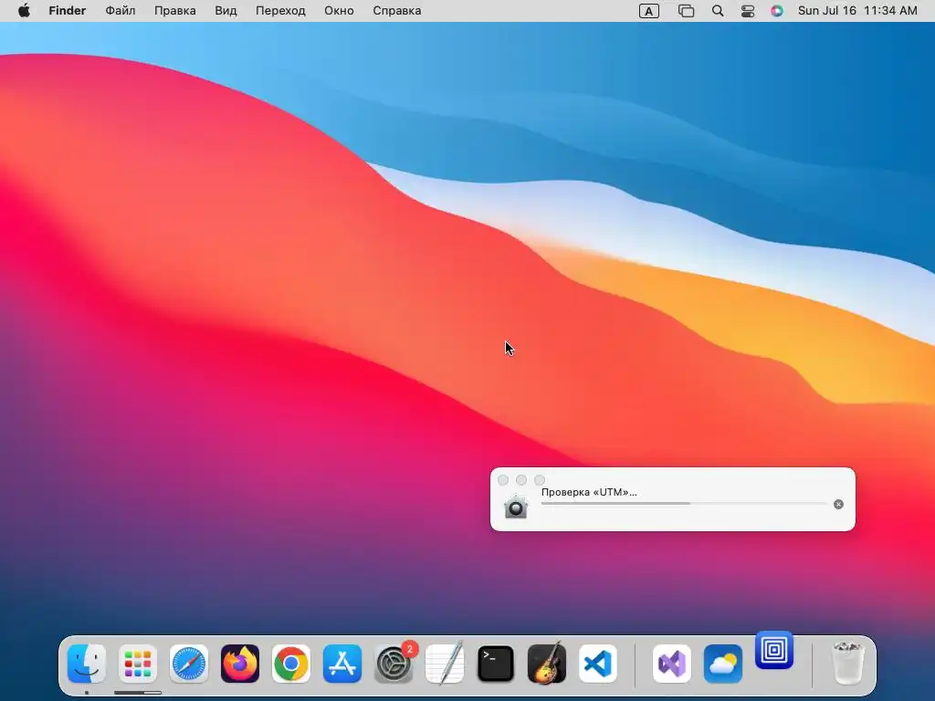Open the Вид menu

pos(226,11)
